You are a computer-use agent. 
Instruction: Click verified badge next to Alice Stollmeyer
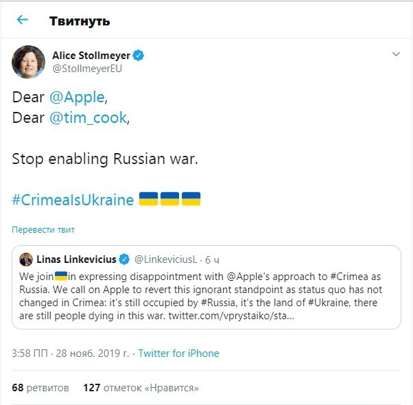pyautogui.click(x=138, y=56)
